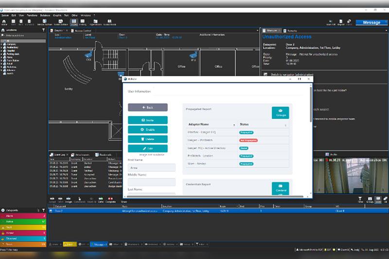The image size is (389, 259).
Task: Click the Delete user button
Action: (148, 139)
